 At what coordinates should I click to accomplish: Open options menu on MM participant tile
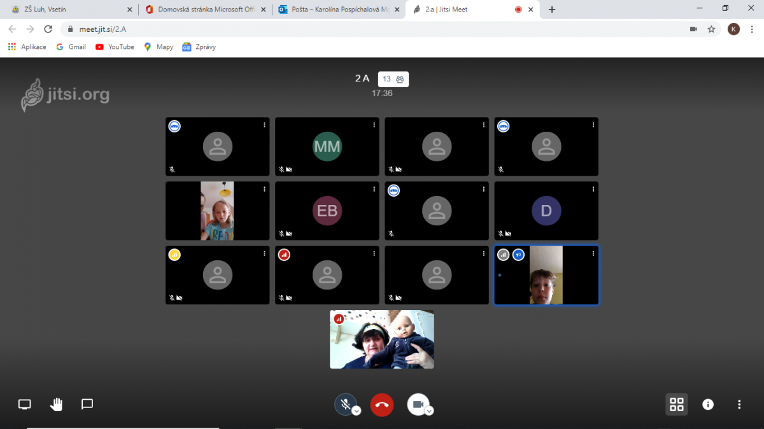coord(374,125)
